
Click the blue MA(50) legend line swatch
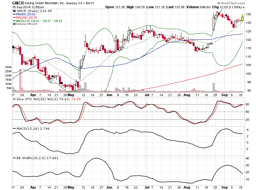(x=14, y=14)
